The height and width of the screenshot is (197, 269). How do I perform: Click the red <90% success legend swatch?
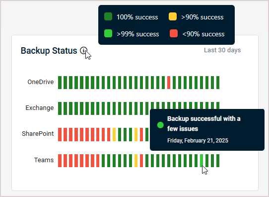coord(174,33)
